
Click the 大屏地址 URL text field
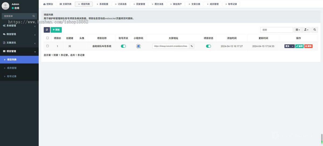[x=171, y=46]
